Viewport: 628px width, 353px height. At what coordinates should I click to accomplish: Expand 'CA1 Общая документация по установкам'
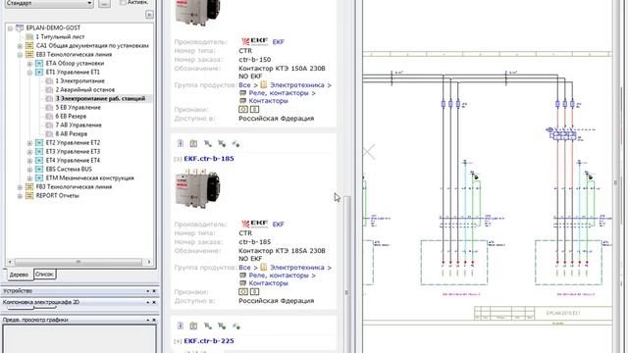[20, 46]
